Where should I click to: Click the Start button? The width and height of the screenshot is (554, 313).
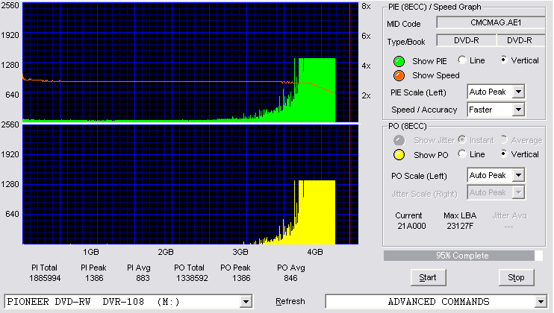(428, 277)
